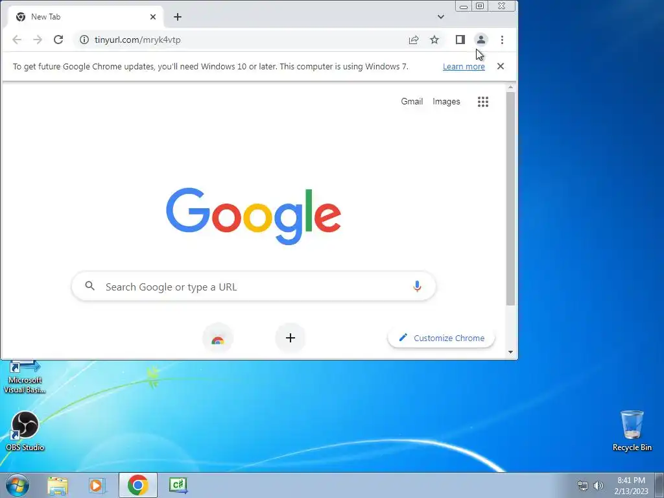Open the Chrome three-dot menu
Screen dimensions: 664x498
[x=503, y=40]
